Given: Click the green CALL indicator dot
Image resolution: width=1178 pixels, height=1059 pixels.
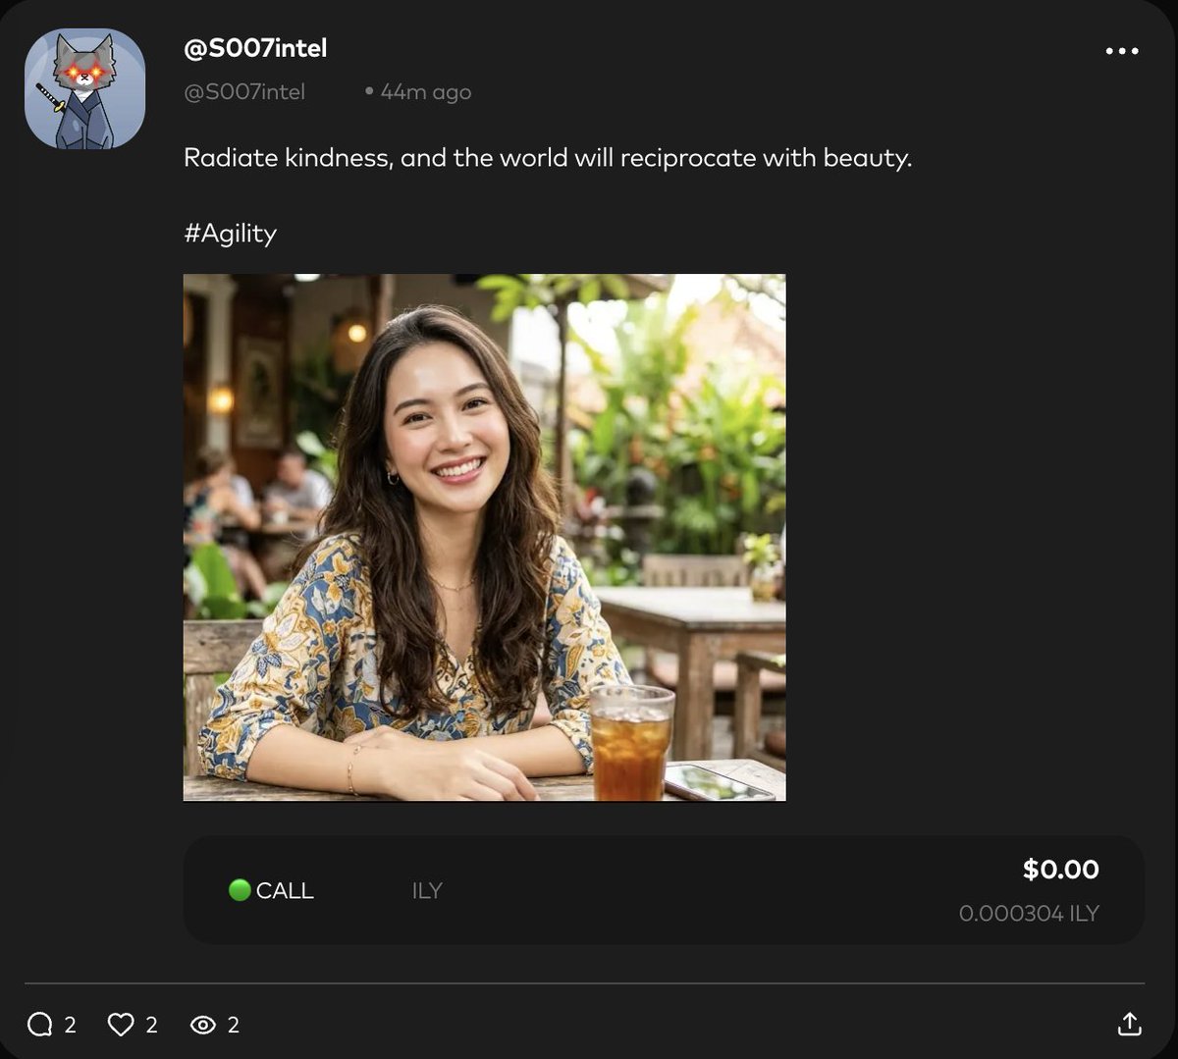Looking at the screenshot, I should [240, 890].
